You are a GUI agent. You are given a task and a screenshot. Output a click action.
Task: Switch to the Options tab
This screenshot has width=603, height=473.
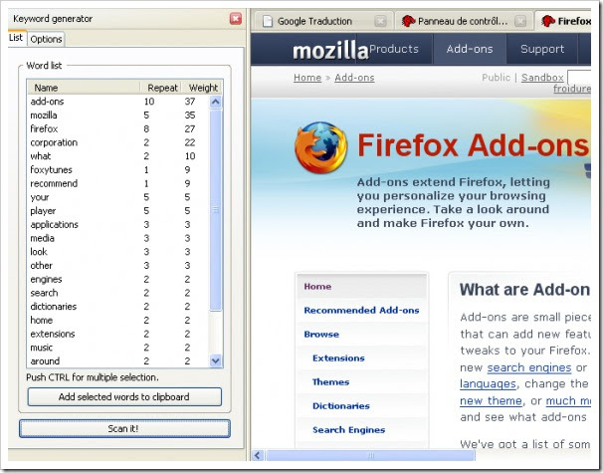(x=46, y=39)
